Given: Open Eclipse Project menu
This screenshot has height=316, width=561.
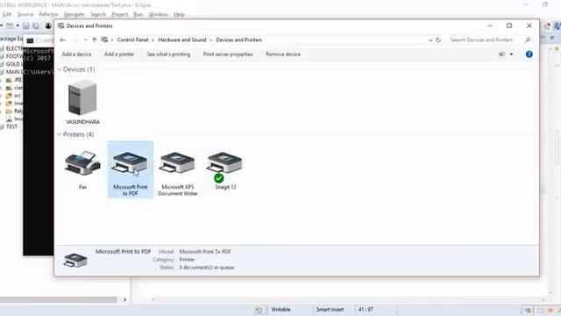Looking at the screenshot, I should click(x=119, y=14).
